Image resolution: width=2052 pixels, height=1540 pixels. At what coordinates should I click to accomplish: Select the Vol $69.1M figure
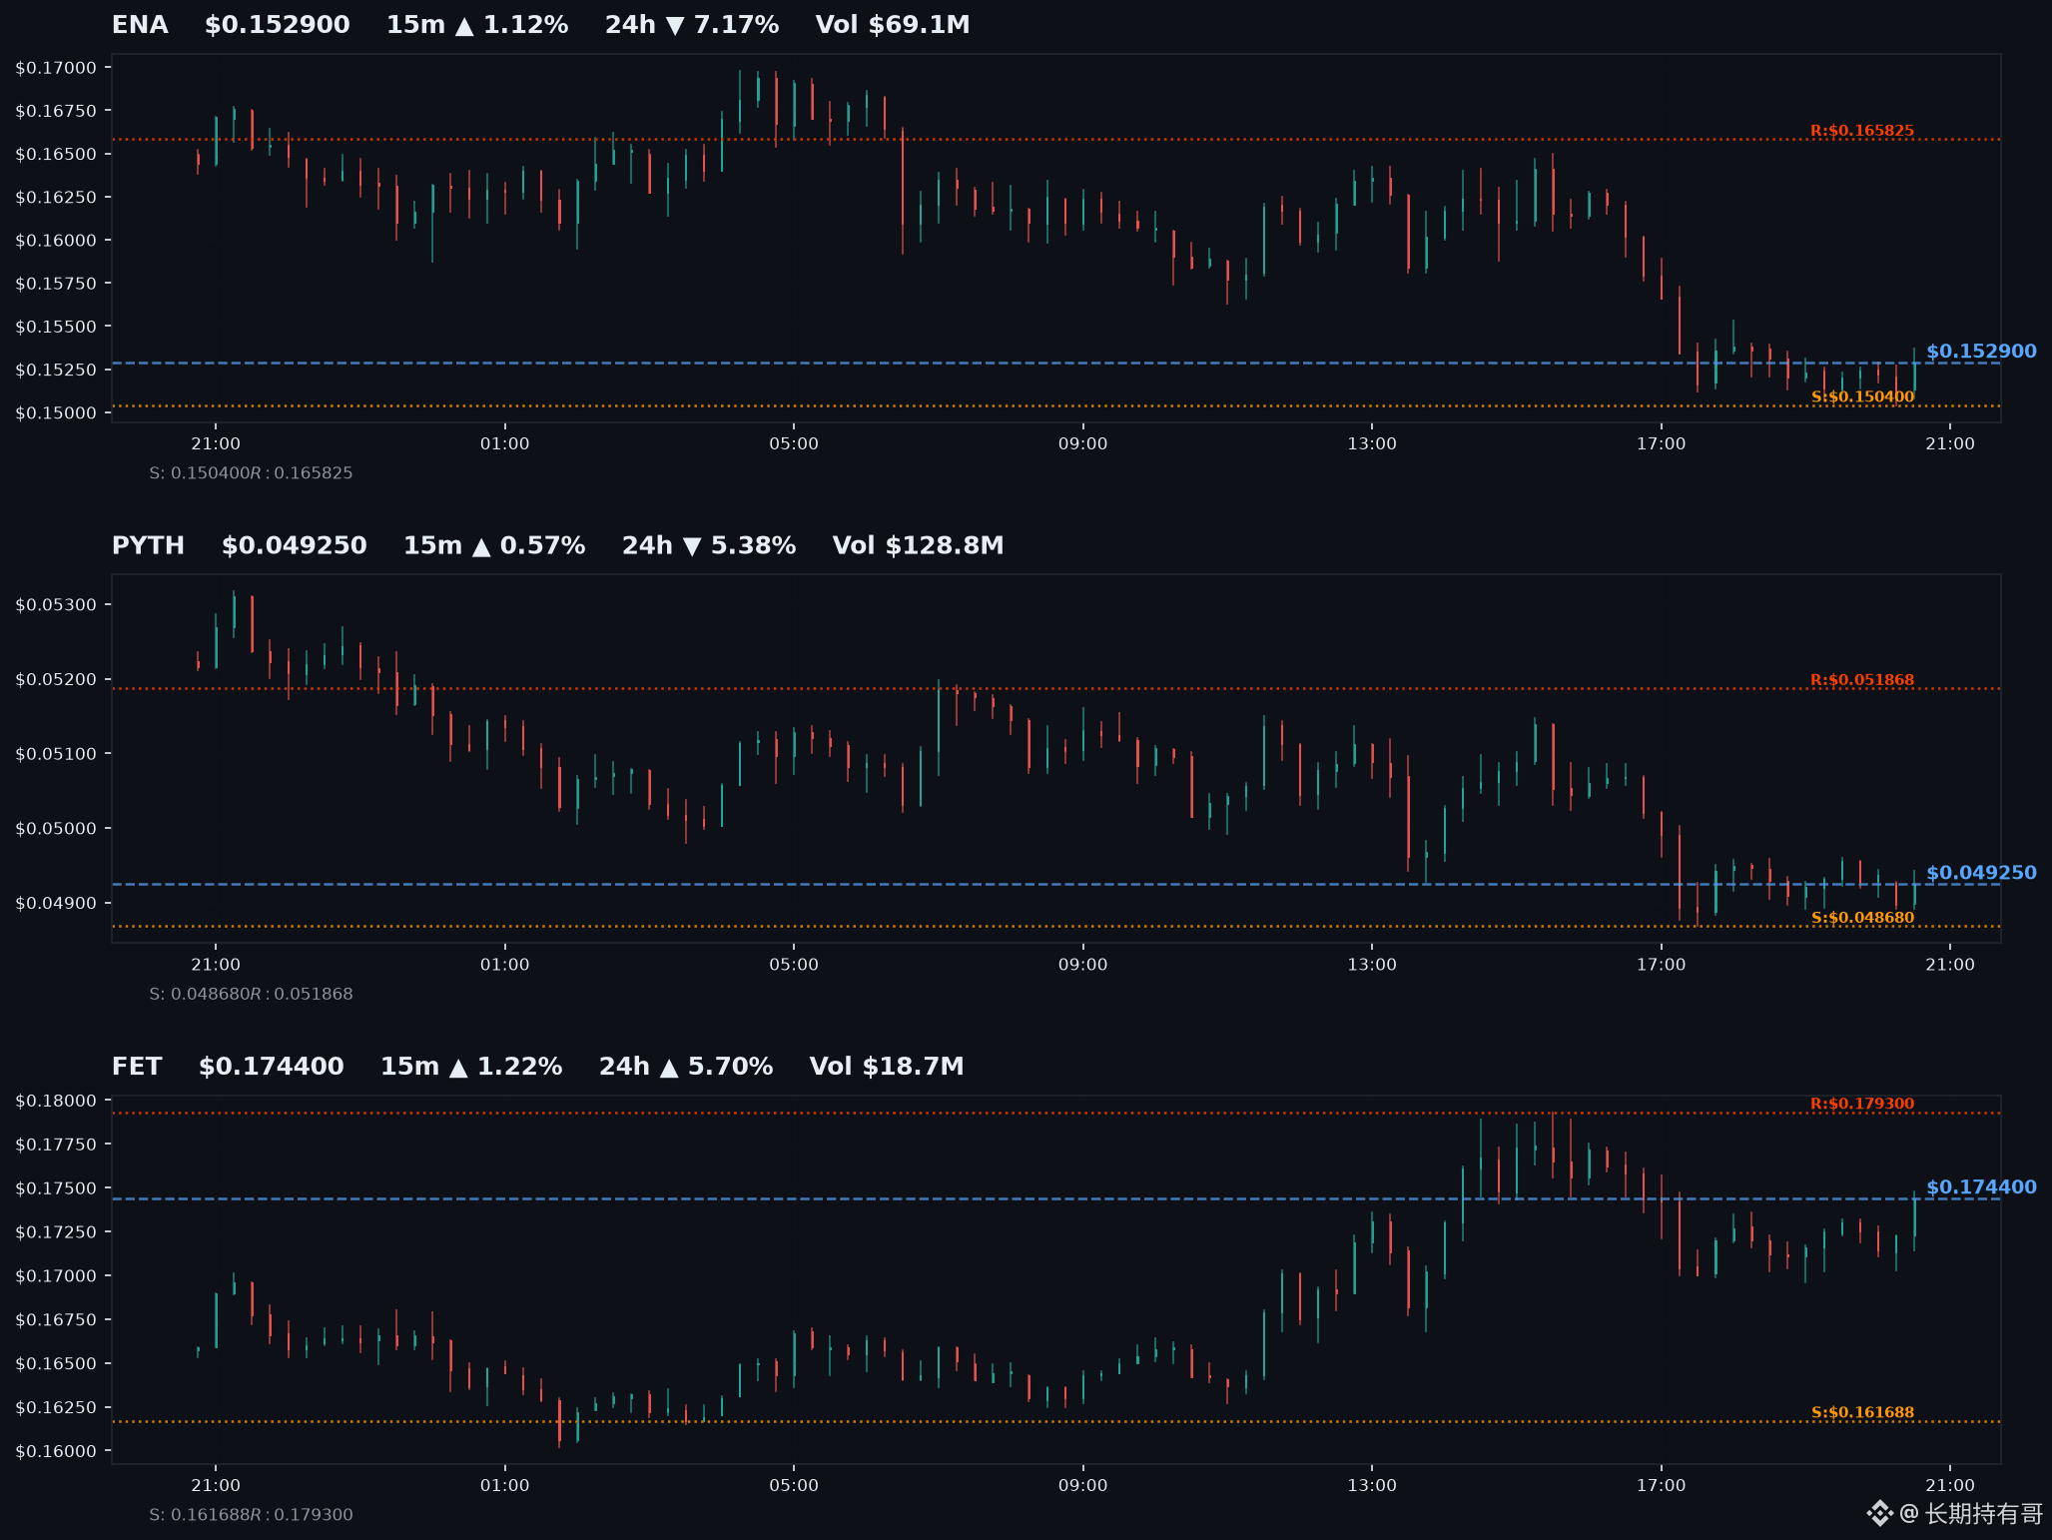893,25
